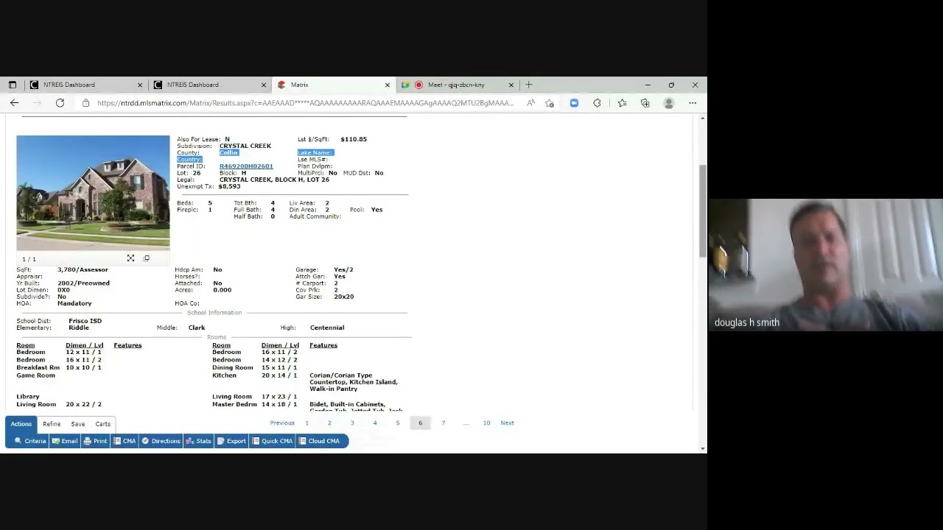Go to results page 7
This screenshot has width=943, height=530.
click(x=443, y=423)
